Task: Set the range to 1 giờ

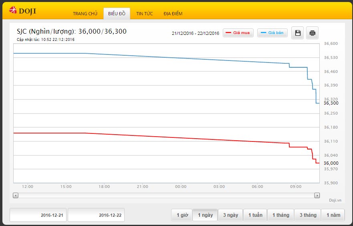Action: (182, 215)
